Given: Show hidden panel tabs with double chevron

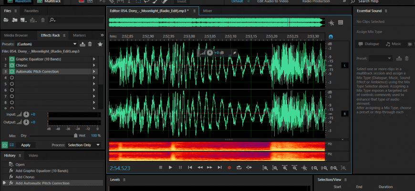Looking at the screenshot, I should coord(102,35).
